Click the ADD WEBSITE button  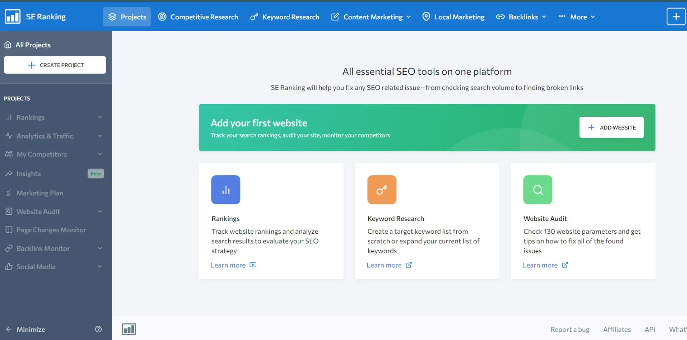click(612, 127)
